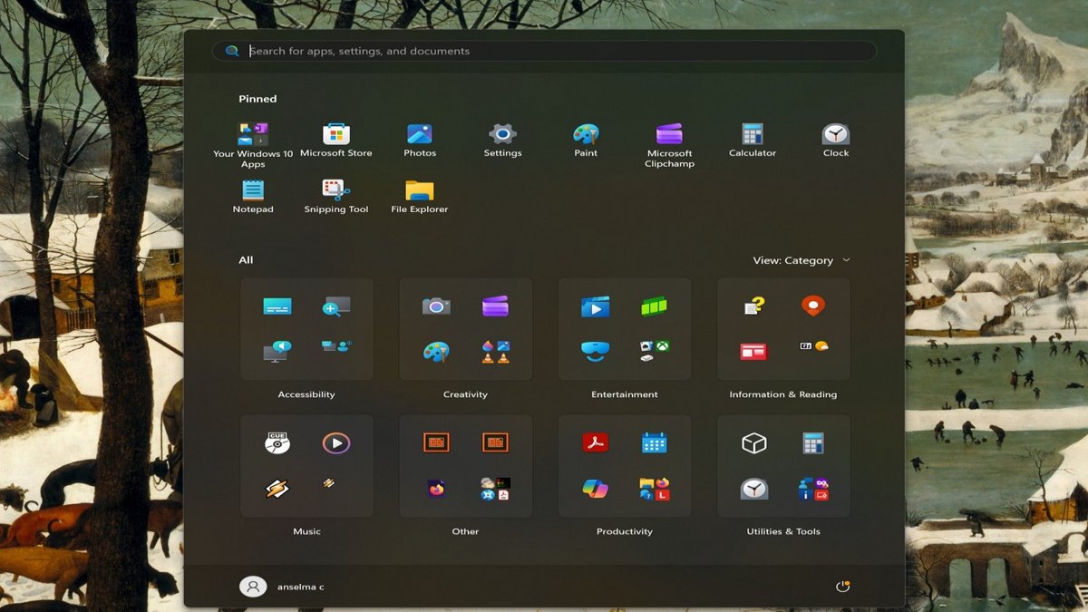Open the pinned Photos app
This screenshot has width=1088, height=612.
coord(420,141)
